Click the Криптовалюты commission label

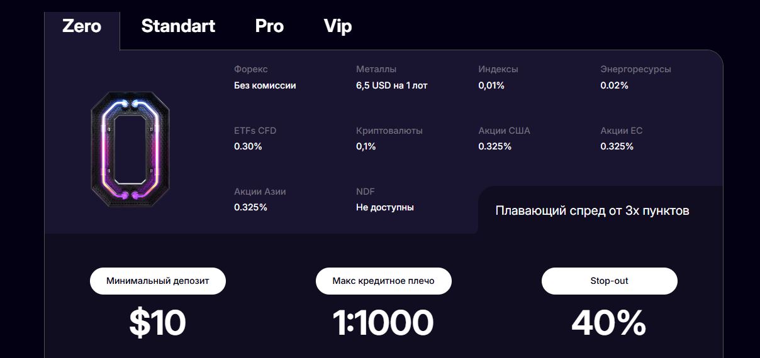point(389,131)
